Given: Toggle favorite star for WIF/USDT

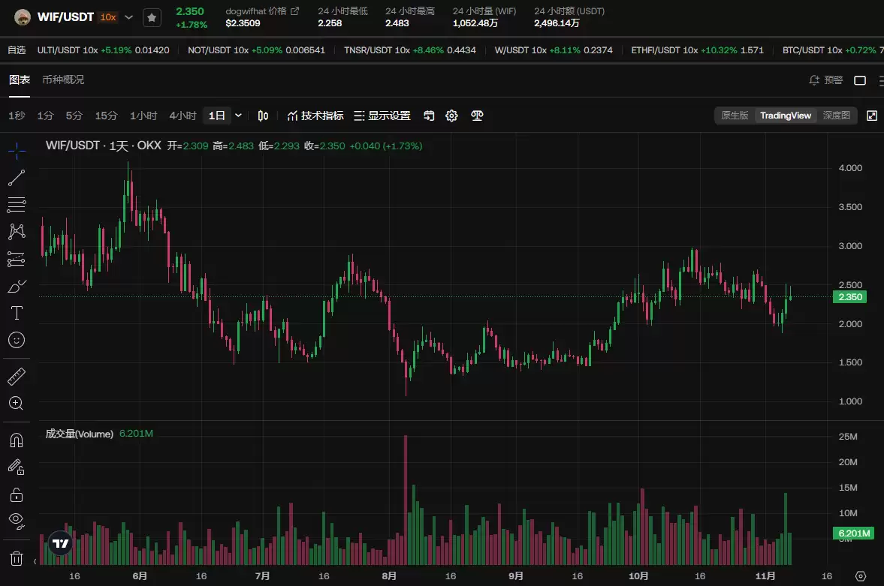Looking at the screenshot, I should tap(152, 17).
